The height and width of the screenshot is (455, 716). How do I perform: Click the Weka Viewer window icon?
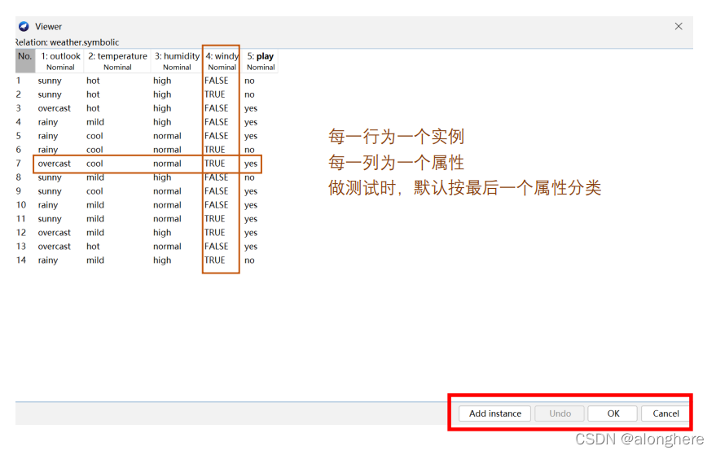click(24, 27)
